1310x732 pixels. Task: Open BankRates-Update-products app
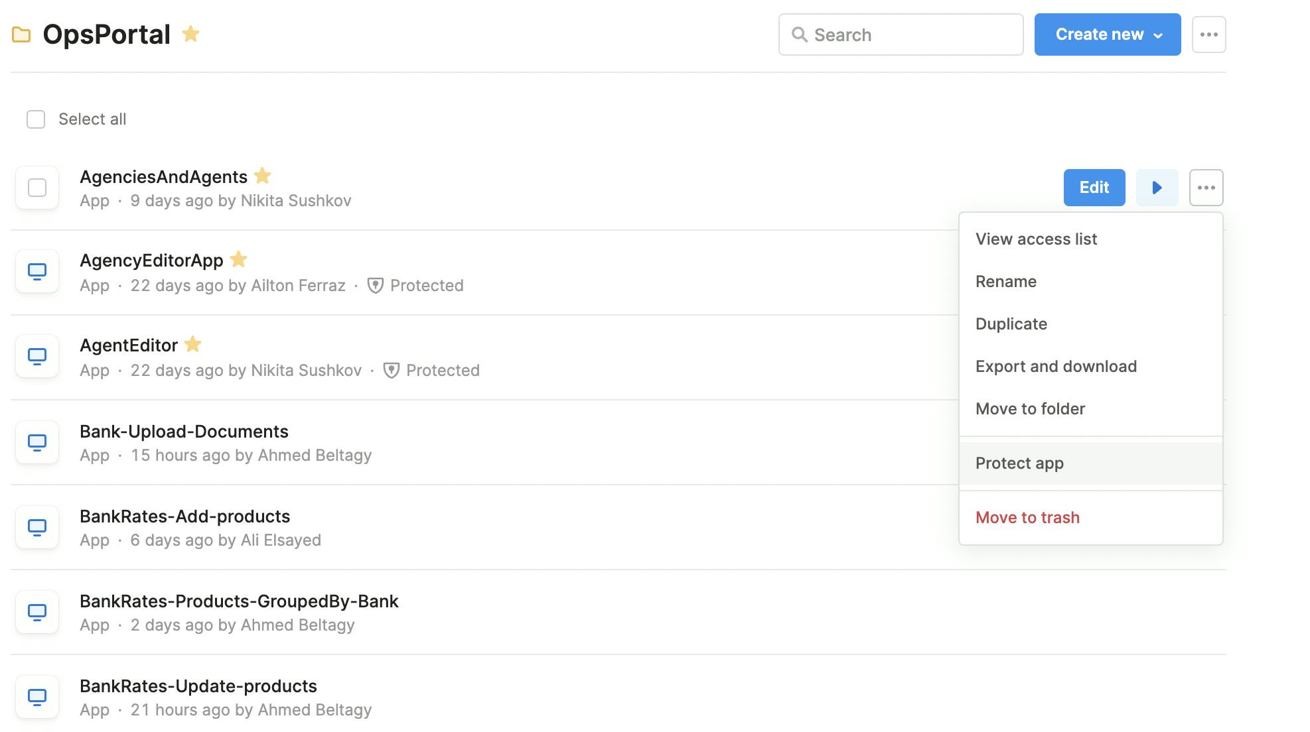click(198, 686)
